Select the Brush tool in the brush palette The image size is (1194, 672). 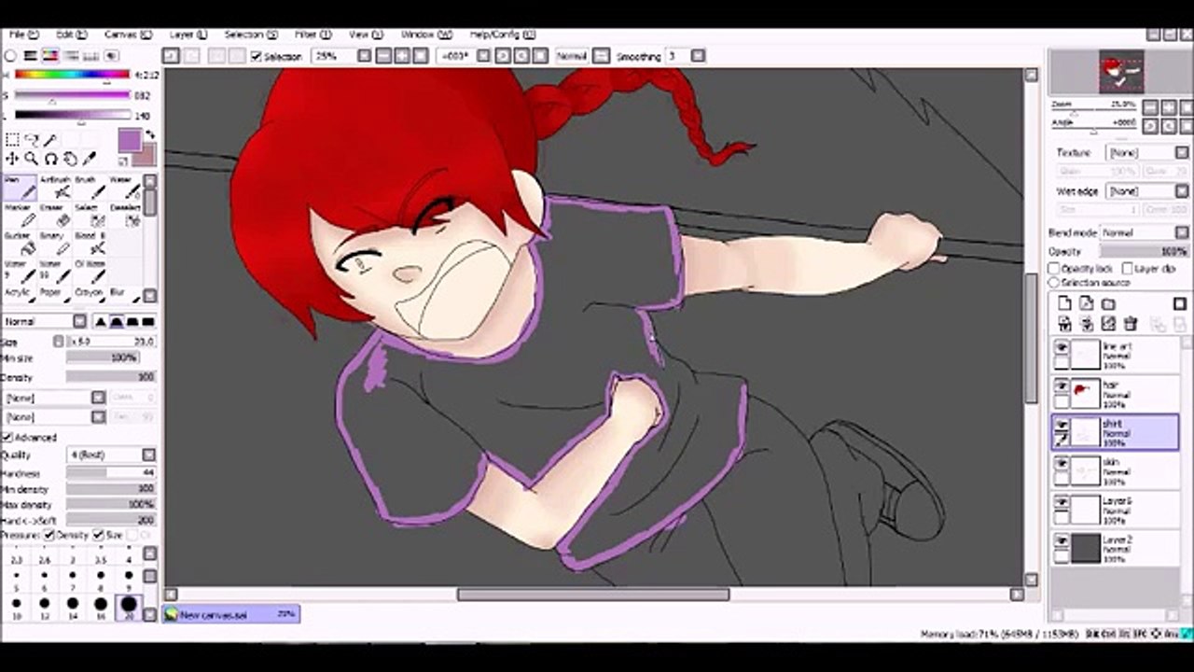click(90, 188)
